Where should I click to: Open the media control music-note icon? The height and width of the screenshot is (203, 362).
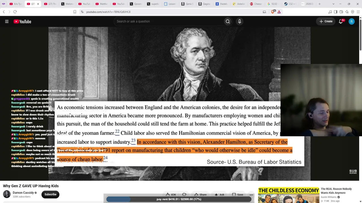330,12
